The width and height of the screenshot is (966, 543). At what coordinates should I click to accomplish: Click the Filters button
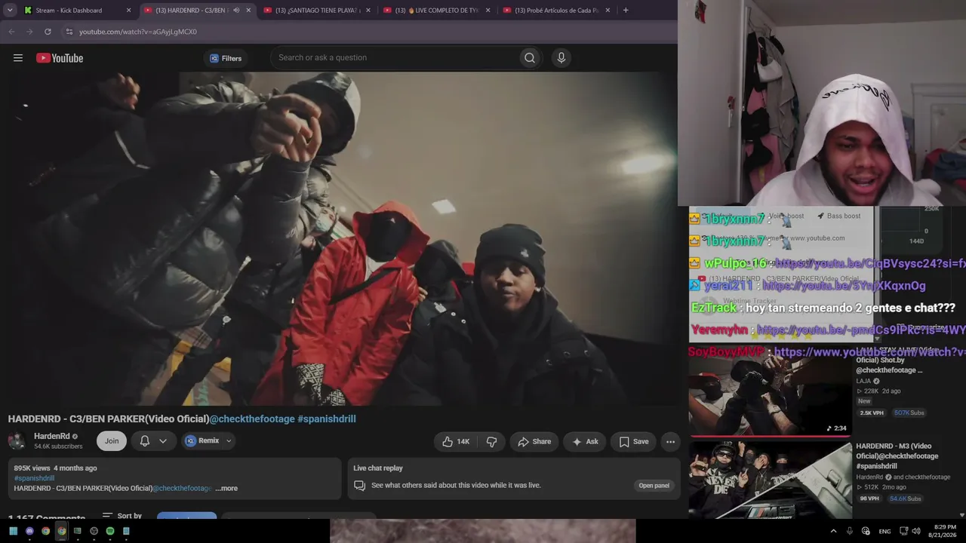click(226, 58)
